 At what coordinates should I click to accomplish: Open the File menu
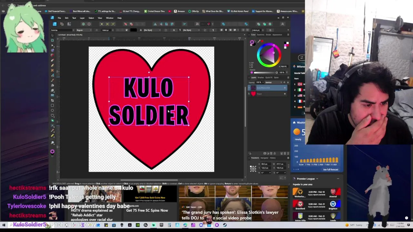pyautogui.click(x=59, y=18)
